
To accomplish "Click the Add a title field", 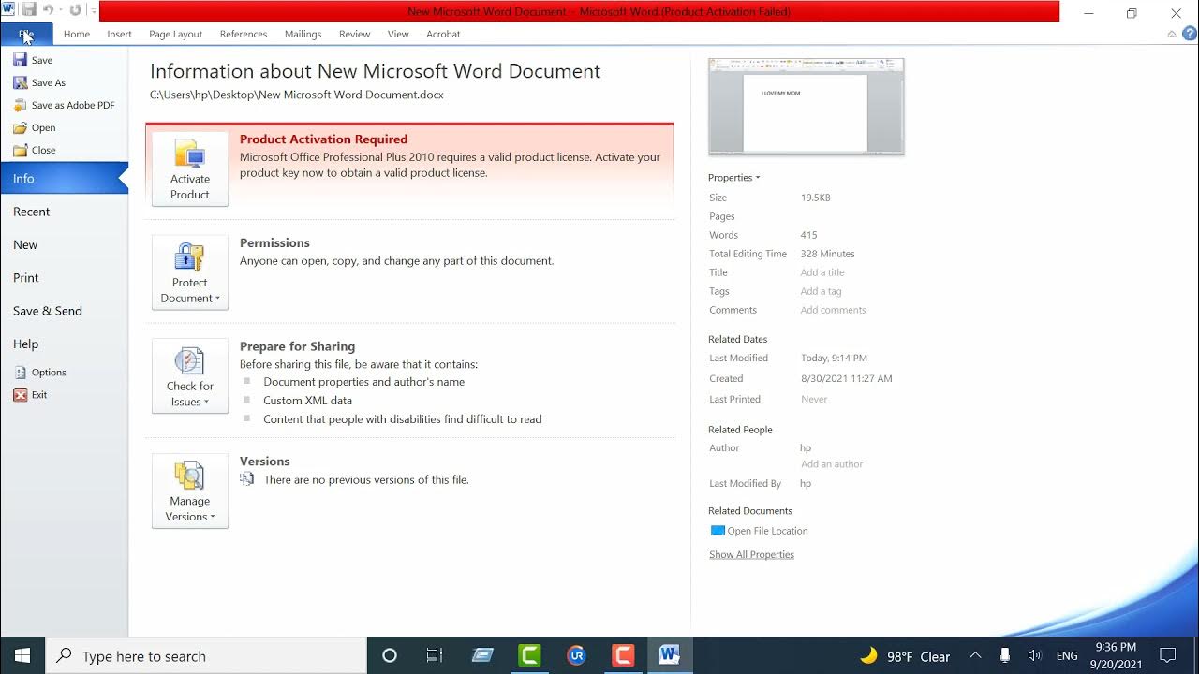I will coord(822,272).
